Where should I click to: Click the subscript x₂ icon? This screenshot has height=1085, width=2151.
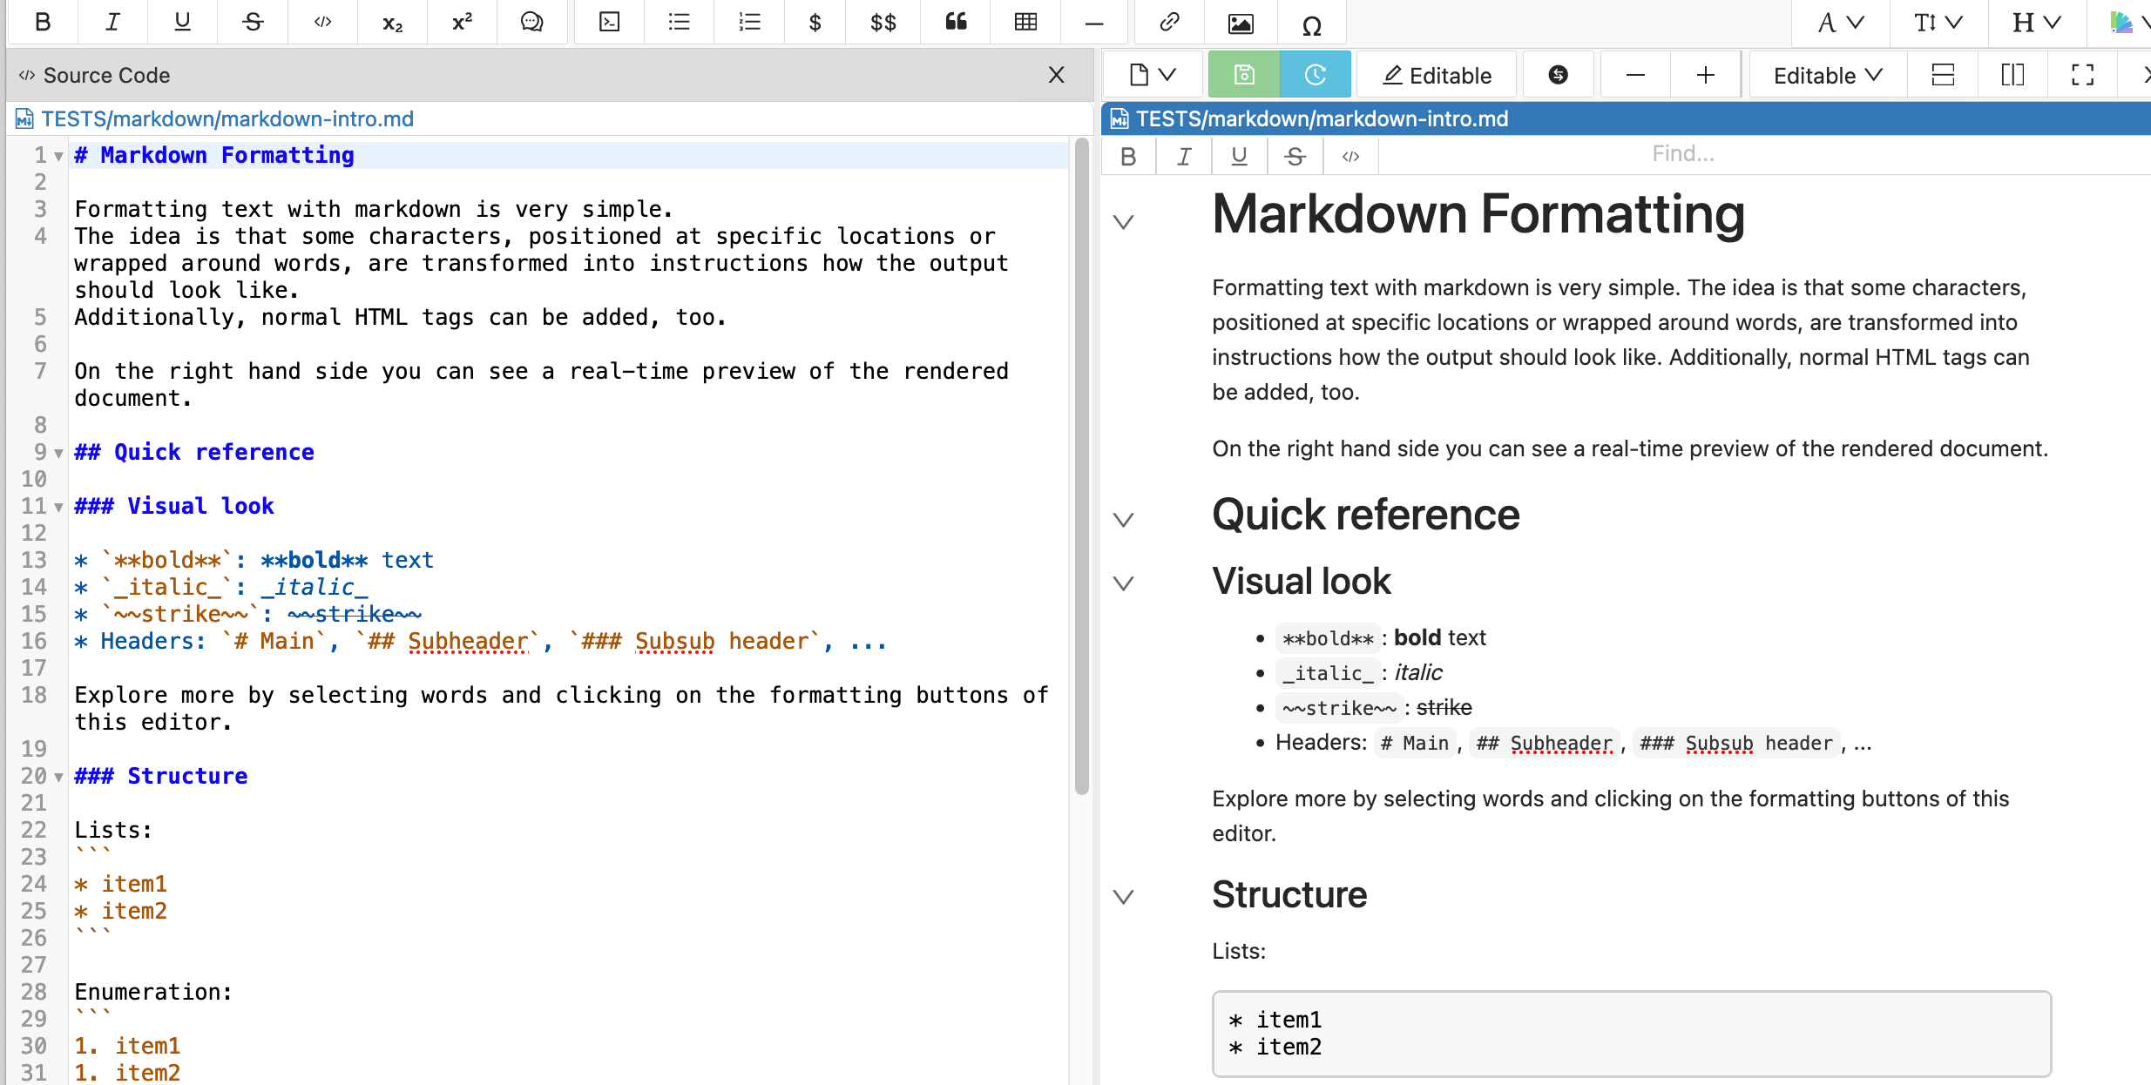pos(392,23)
